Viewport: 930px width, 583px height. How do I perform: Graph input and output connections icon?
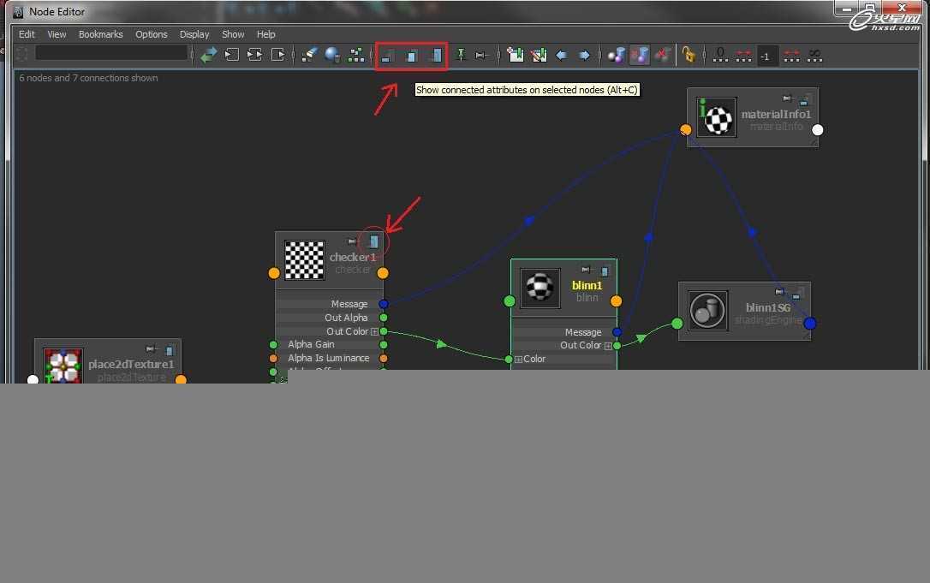255,55
